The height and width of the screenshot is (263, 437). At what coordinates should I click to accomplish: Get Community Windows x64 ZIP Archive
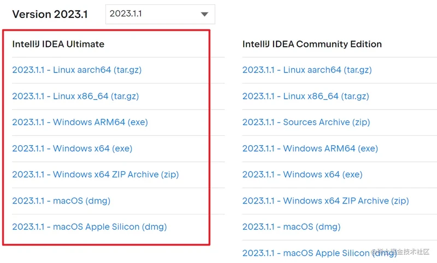coord(325,201)
